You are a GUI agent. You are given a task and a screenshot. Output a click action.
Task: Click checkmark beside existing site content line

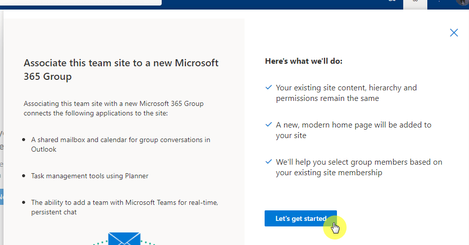coord(269,87)
